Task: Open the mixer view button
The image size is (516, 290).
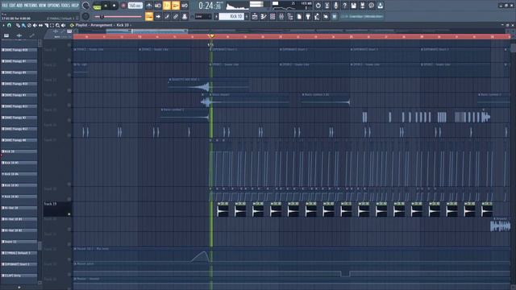Action: tap(281, 16)
